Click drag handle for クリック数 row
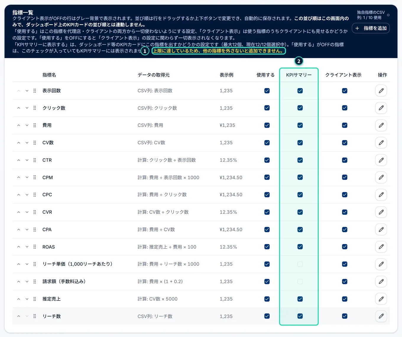Viewport: 402px width, 337px height. pos(35,108)
